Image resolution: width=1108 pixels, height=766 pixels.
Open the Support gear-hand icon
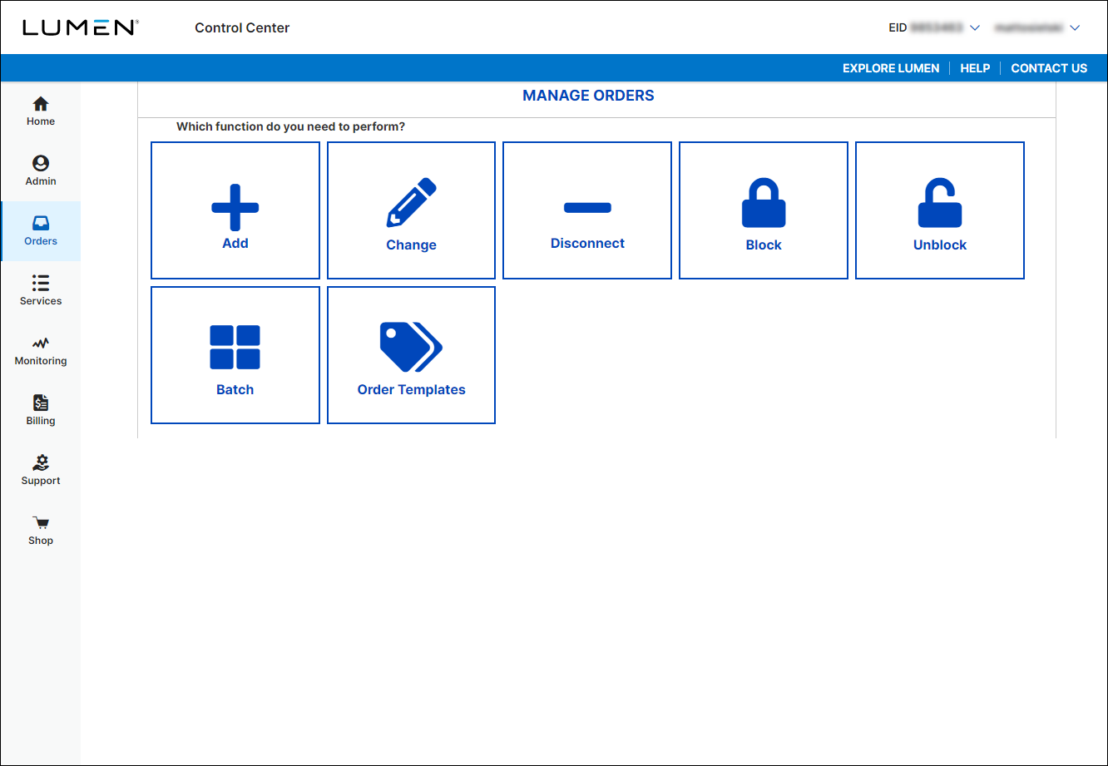pos(41,462)
